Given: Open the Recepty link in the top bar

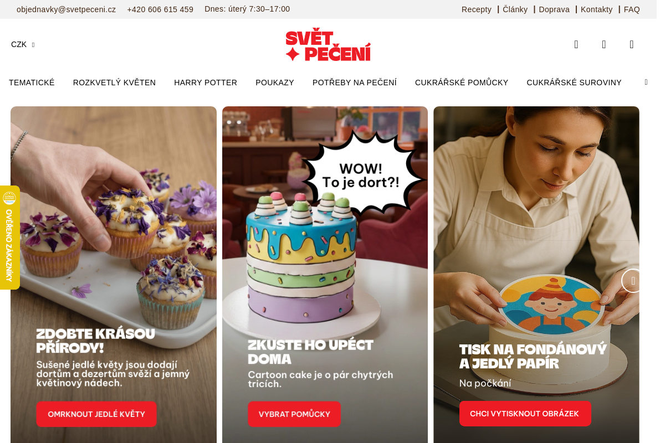Looking at the screenshot, I should click(477, 9).
